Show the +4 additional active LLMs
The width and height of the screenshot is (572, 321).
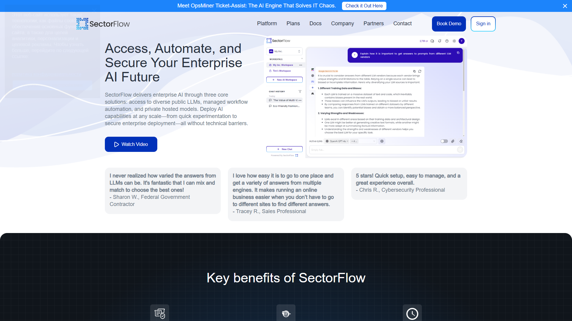click(354, 141)
